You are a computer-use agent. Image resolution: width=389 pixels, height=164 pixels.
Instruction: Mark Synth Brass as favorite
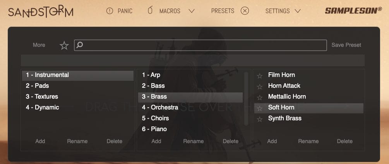point(260,120)
